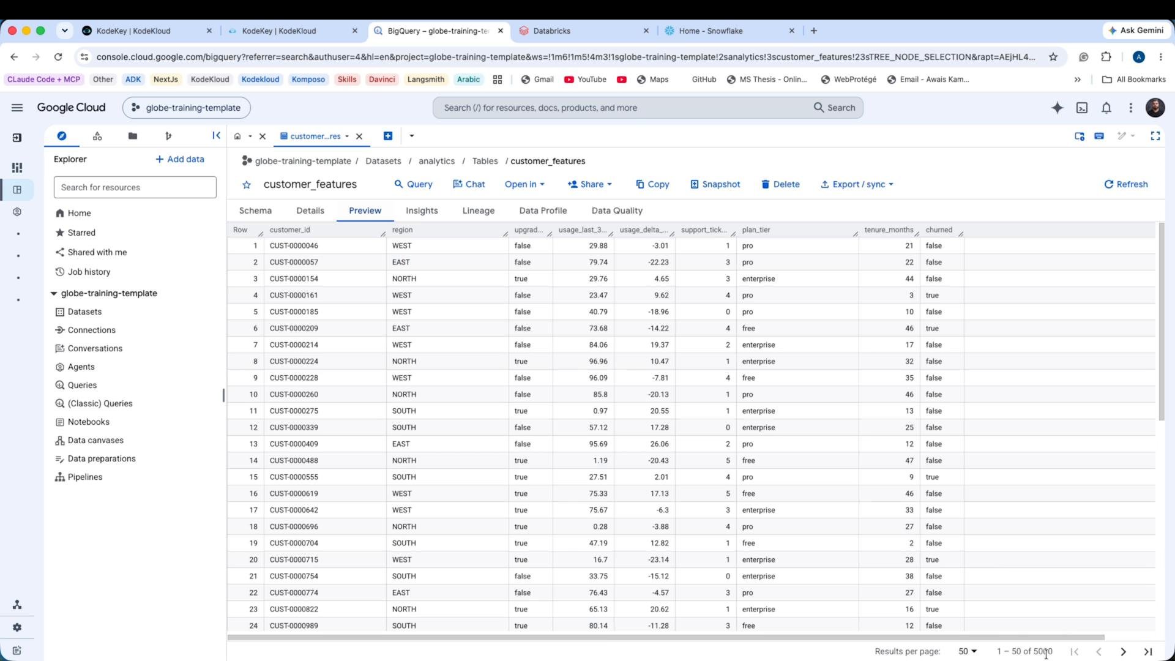
Task: Open the notifications bell
Action: [1106, 108]
